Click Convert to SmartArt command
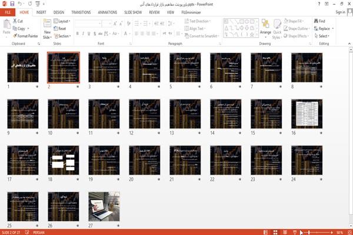The width and height of the screenshot is (353, 235). pyautogui.click(x=201, y=36)
